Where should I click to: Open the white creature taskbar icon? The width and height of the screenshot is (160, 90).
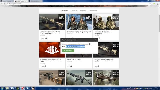pos(12,88)
